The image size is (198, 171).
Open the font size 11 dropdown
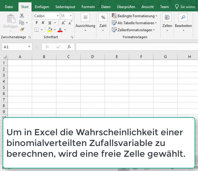pyautogui.click(x=71, y=16)
